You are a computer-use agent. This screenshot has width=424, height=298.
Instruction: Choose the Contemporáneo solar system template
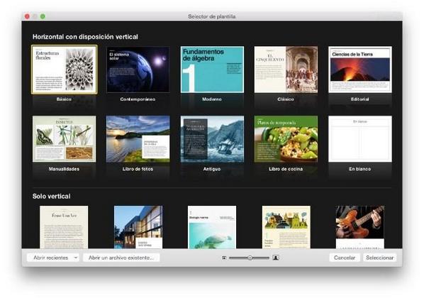point(138,70)
